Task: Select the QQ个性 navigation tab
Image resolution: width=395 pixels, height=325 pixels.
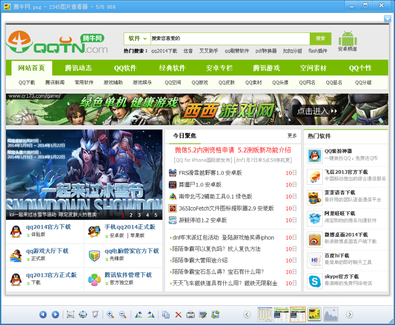Action: pyautogui.click(x=360, y=68)
